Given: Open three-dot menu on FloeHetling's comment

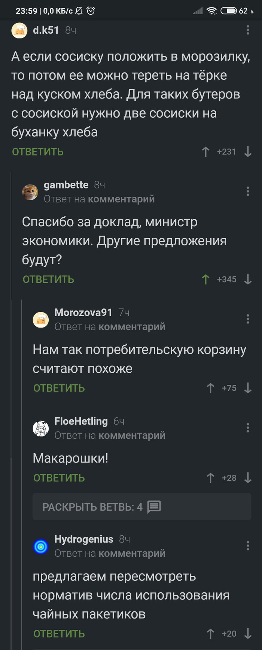Looking at the screenshot, I should point(248,427).
